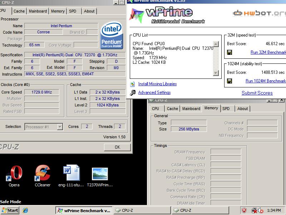Click the Level 2 cache 1024 KBytes field
The image size is (286, 215).
point(108,105)
